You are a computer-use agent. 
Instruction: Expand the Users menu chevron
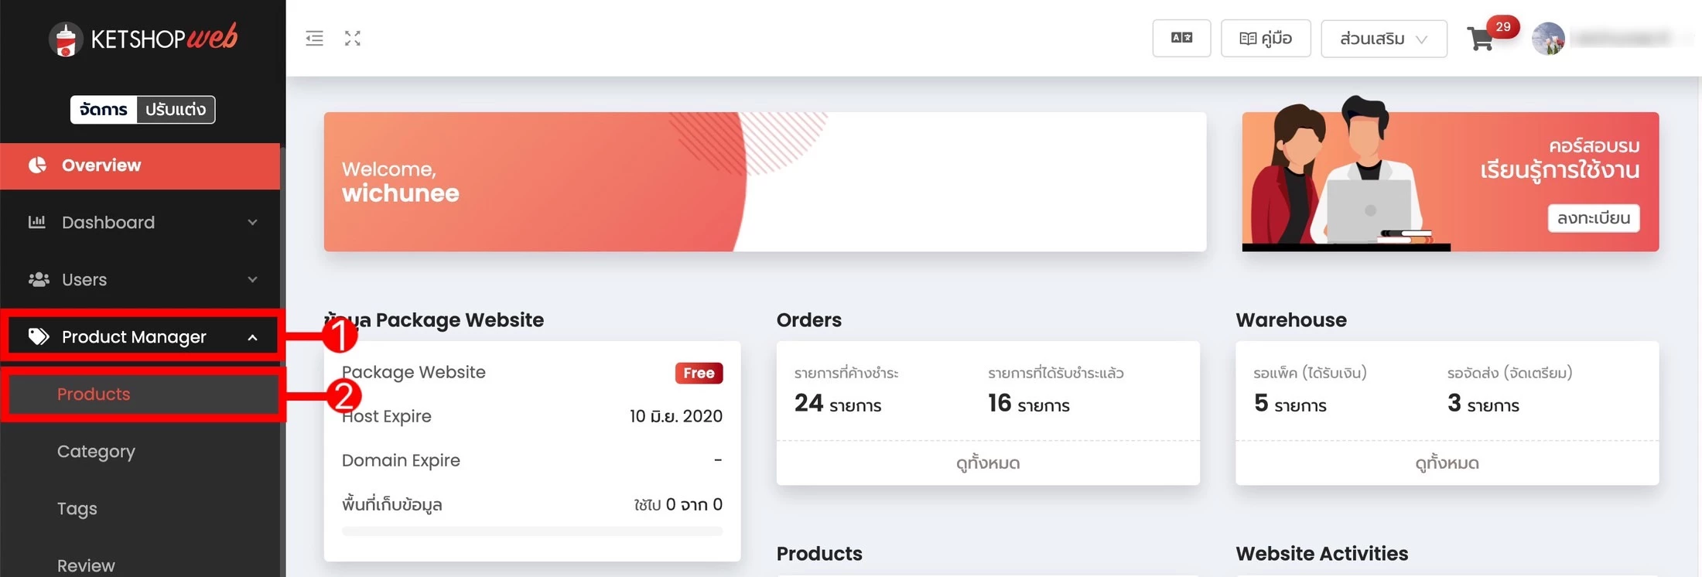[x=252, y=279]
